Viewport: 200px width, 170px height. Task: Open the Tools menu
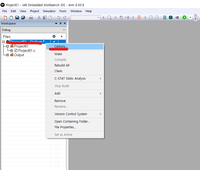pyautogui.click(x=63, y=11)
